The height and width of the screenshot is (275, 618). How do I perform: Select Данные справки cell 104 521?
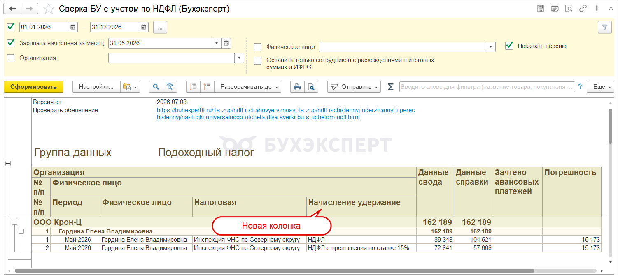[473, 240]
